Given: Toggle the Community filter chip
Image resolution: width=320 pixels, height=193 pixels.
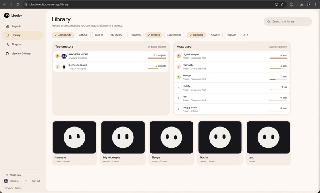Looking at the screenshot, I should (63, 35).
